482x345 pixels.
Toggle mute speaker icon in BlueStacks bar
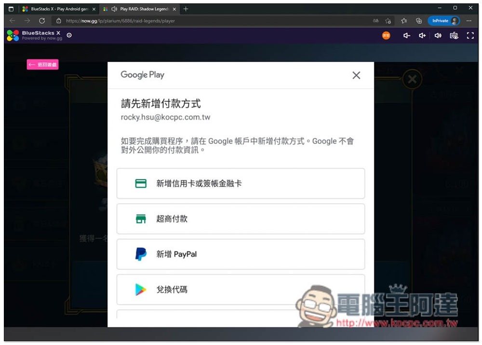pyautogui.click(x=438, y=36)
